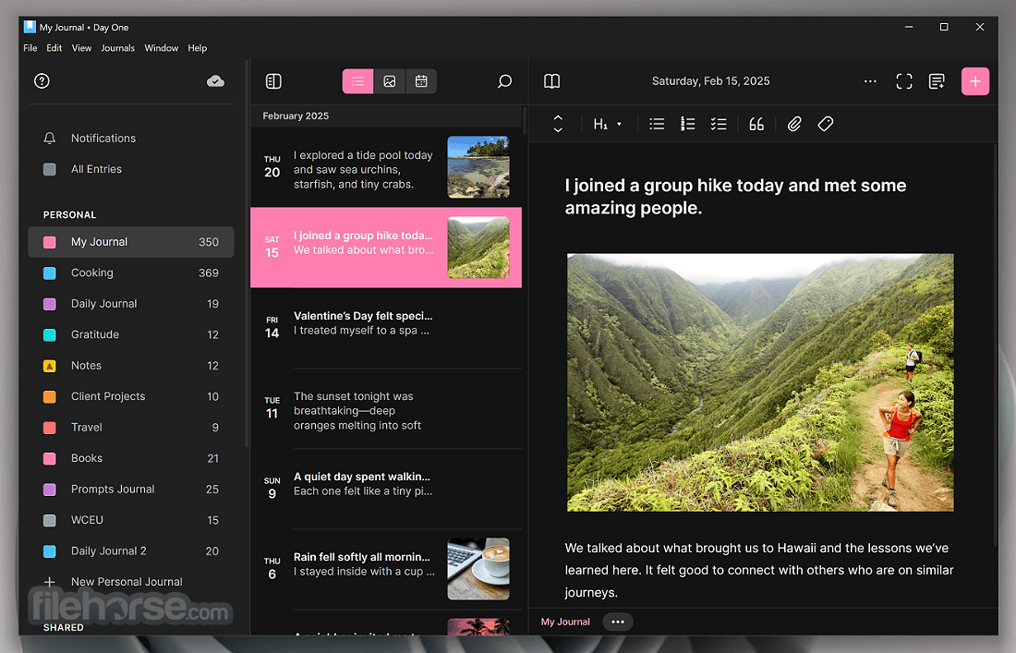Click the blue Cooking color swatch
1016x653 pixels.
tap(49, 273)
